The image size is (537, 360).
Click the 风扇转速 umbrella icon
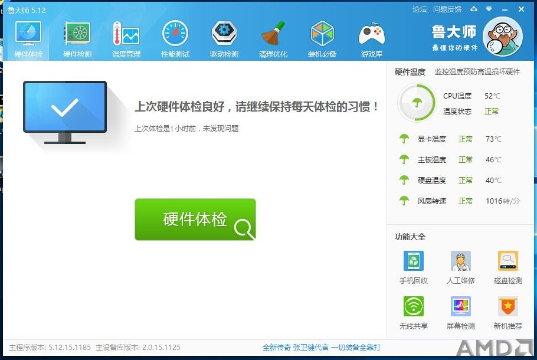click(x=404, y=201)
